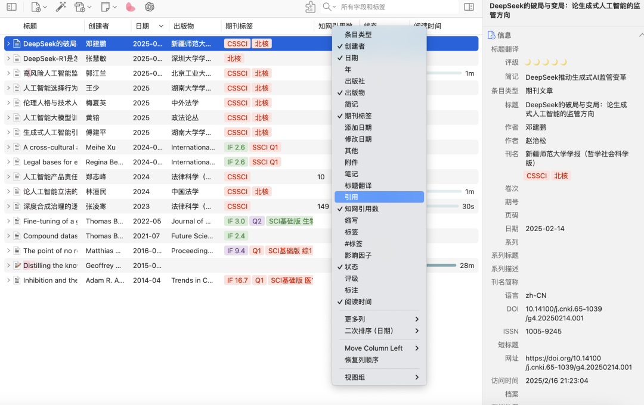
Task: Click the note icon of Distilling row
Action: click(17, 266)
